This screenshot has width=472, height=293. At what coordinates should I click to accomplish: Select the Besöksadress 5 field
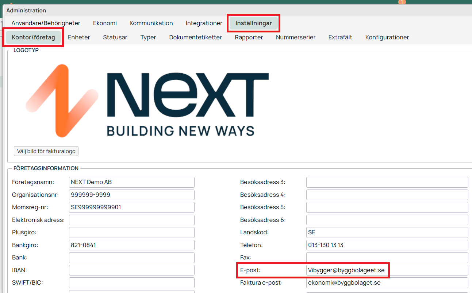click(x=387, y=207)
